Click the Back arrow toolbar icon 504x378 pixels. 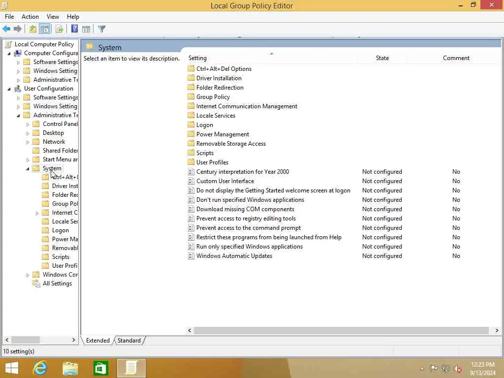[x=6, y=29]
